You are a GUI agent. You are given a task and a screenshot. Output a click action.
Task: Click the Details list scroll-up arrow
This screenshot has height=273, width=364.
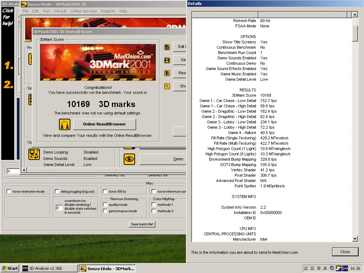click(x=355, y=15)
